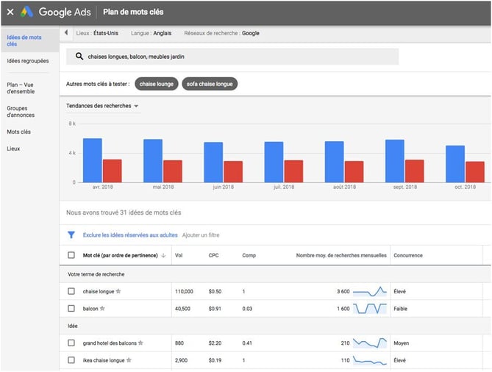Click the red bar for juin 2018
This screenshot has height=372, width=492.
click(233, 171)
